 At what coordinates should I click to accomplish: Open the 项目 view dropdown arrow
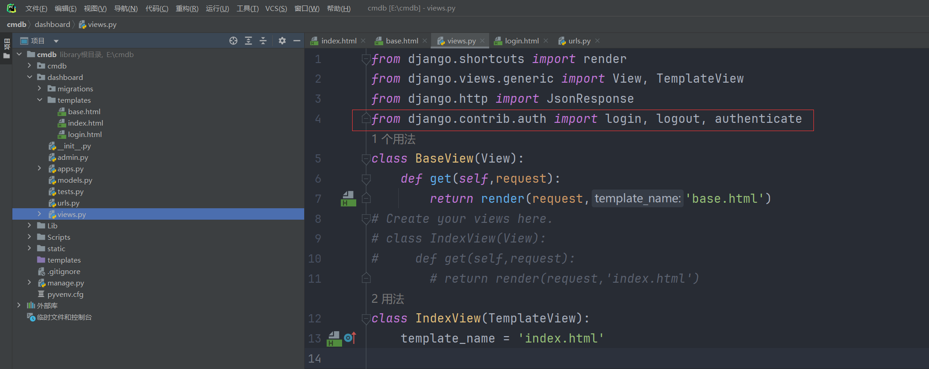[x=56, y=41]
